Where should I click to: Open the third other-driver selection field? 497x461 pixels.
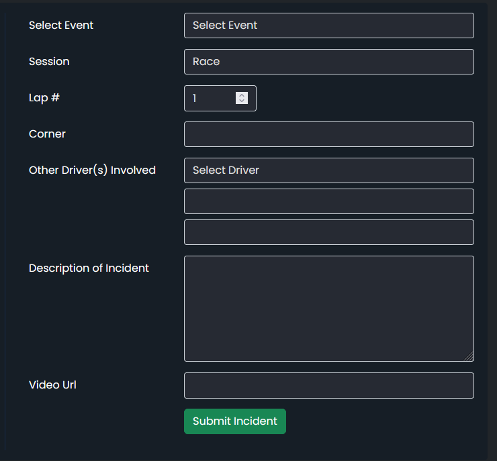(329, 232)
